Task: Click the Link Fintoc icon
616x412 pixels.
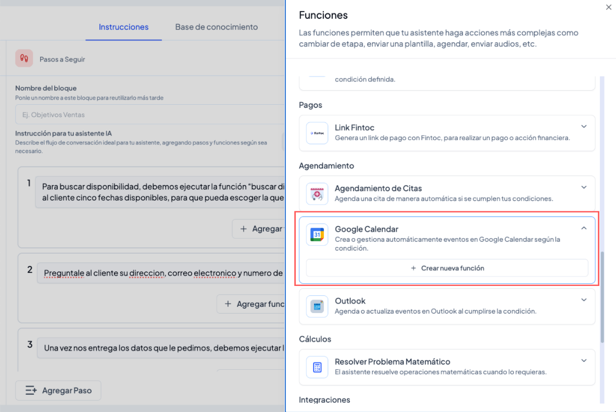Action: pos(317,133)
